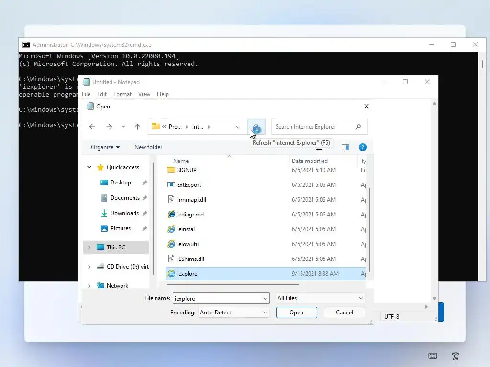Go back with the left arrow
This screenshot has height=367, width=490.
92,127
